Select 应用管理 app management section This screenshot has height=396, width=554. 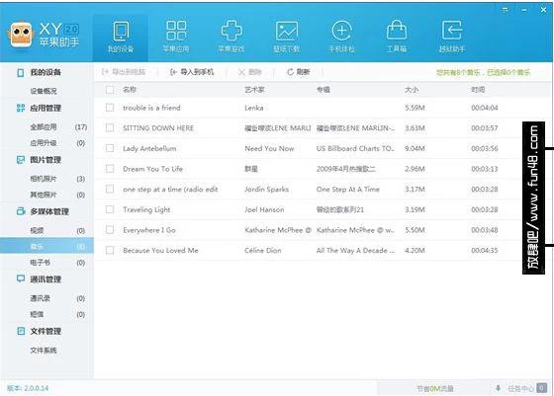coord(39,108)
